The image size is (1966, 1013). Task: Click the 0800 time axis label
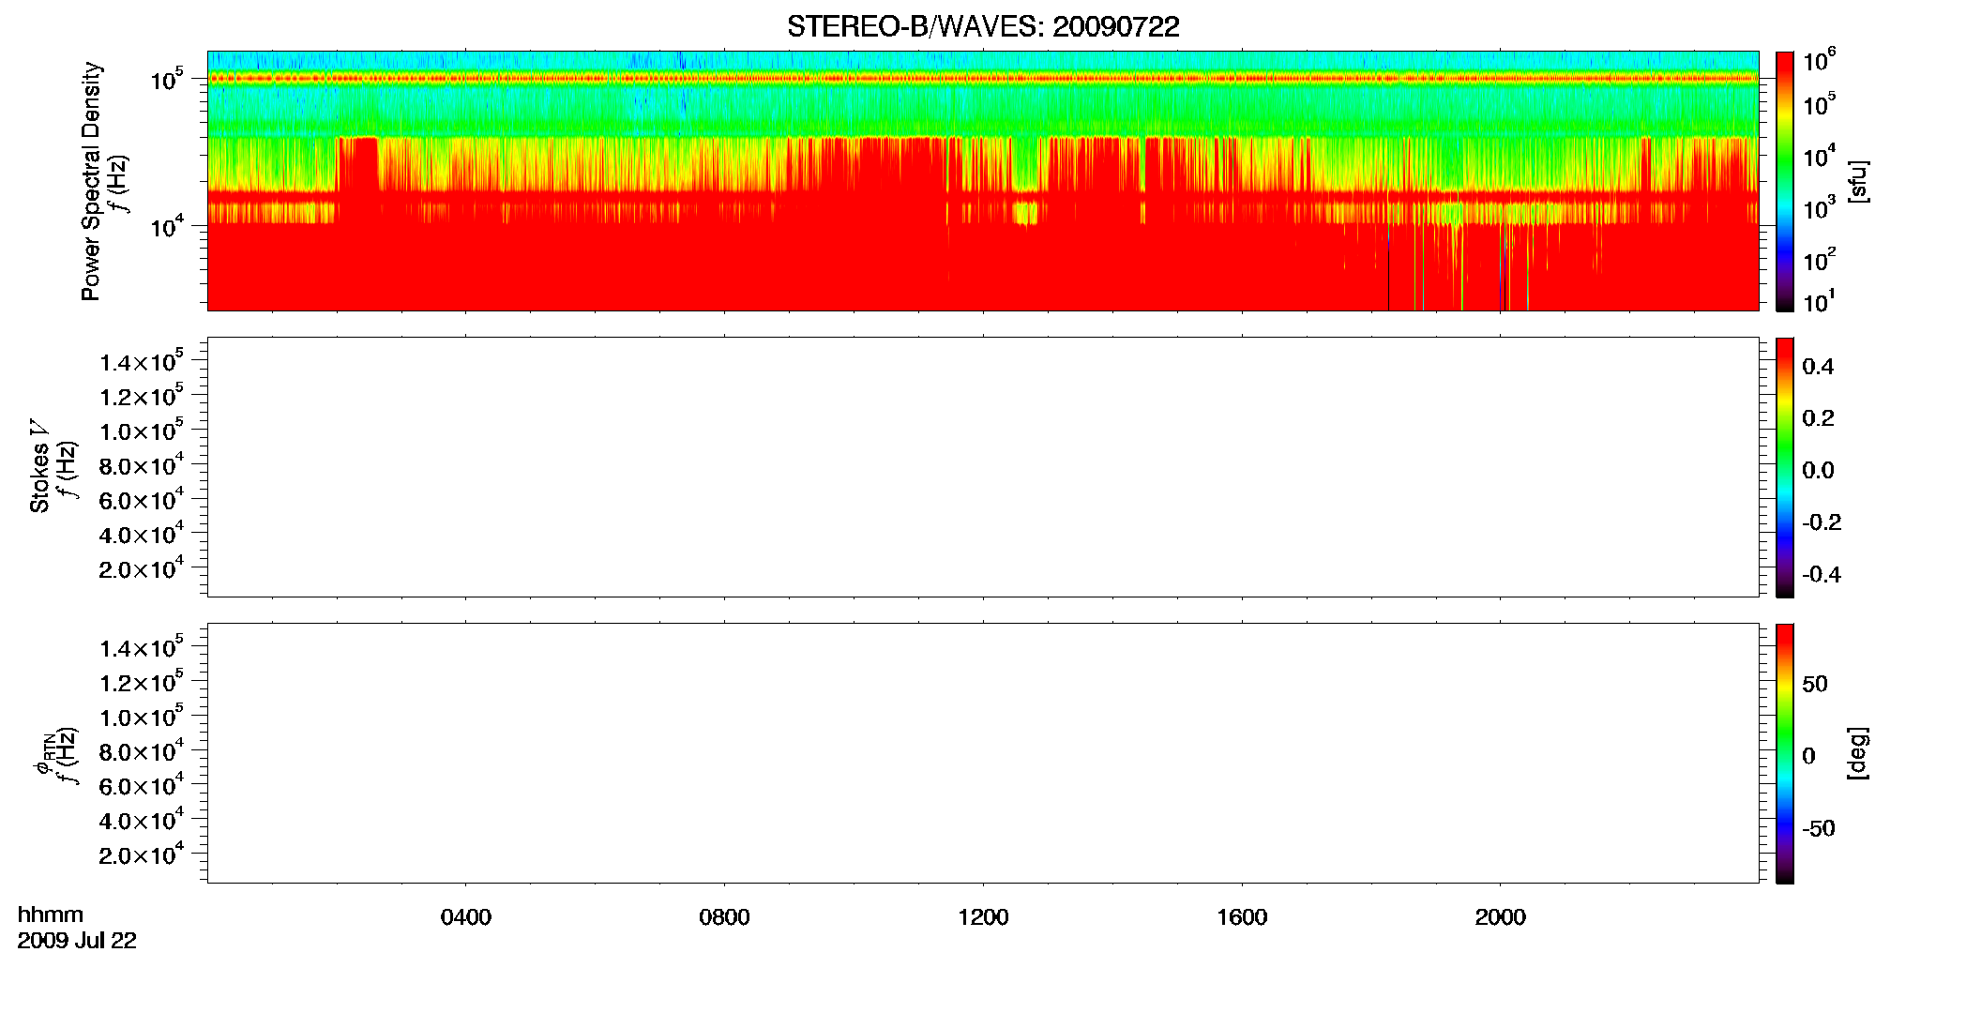click(724, 917)
